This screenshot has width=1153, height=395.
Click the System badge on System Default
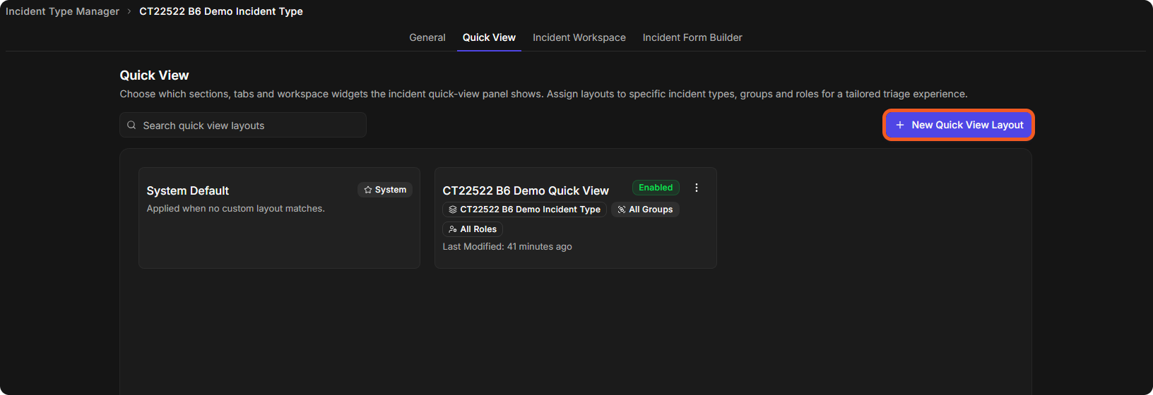(385, 190)
